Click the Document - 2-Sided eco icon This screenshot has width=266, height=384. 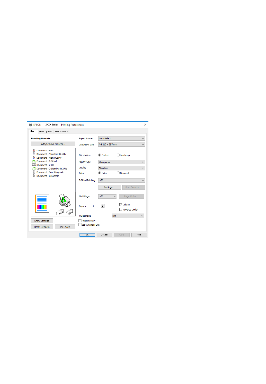(x=34, y=161)
